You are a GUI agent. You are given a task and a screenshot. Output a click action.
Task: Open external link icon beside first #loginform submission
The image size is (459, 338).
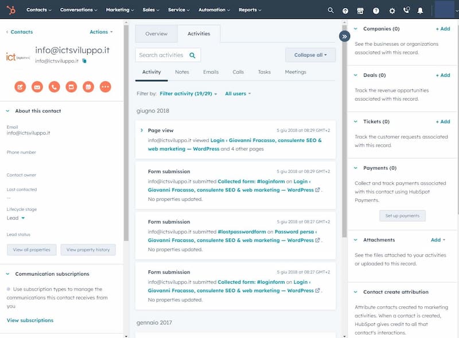[317, 190]
